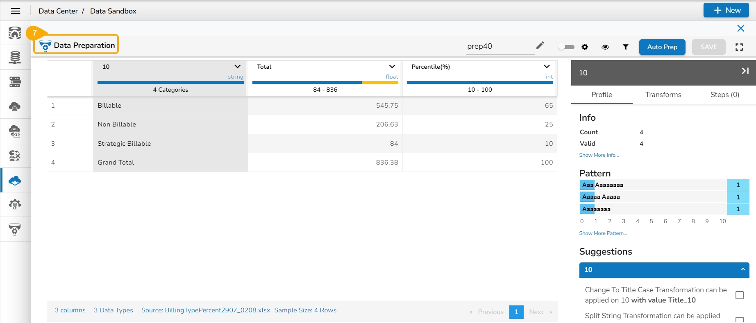756x323 pixels.
Task: Open the API gear icon in the sidebar
Action: click(15, 204)
